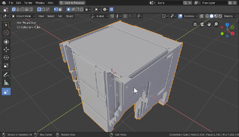Select the Rotate tool
This screenshot has width=239, height=137.
coord(6,58)
